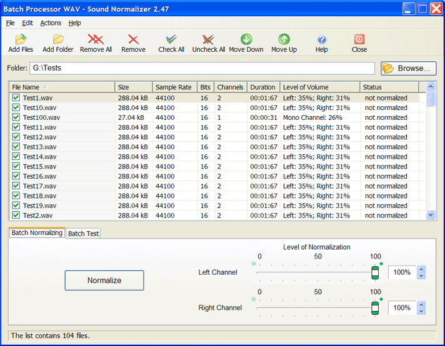Click the Remove toolbar icon
Image resolution: width=445 pixels, height=346 pixels.
(133, 39)
